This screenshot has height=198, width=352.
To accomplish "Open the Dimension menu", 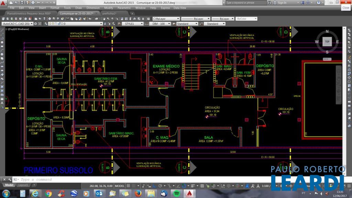I will 93,8.
